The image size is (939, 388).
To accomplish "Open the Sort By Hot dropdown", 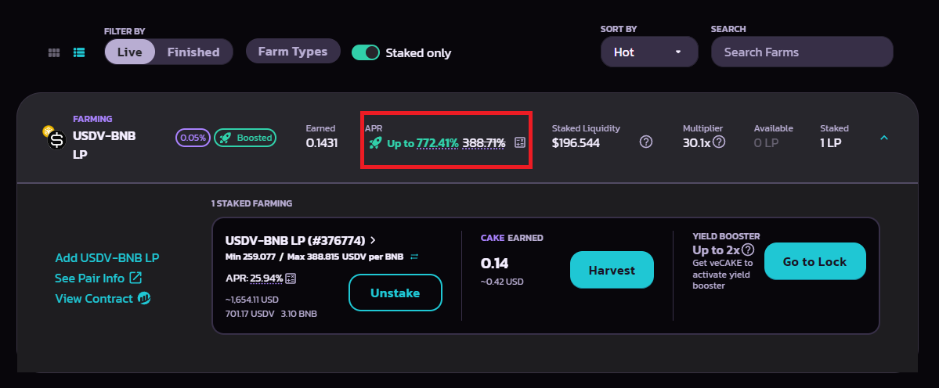I will [649, 52].
